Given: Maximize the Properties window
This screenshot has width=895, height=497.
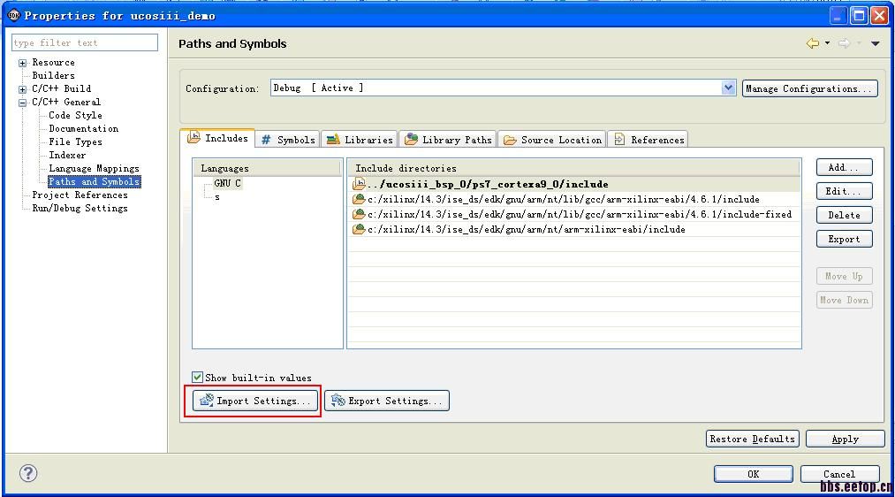Looking at the screenshot, I should pyautogui.click(x=859, y=15).
